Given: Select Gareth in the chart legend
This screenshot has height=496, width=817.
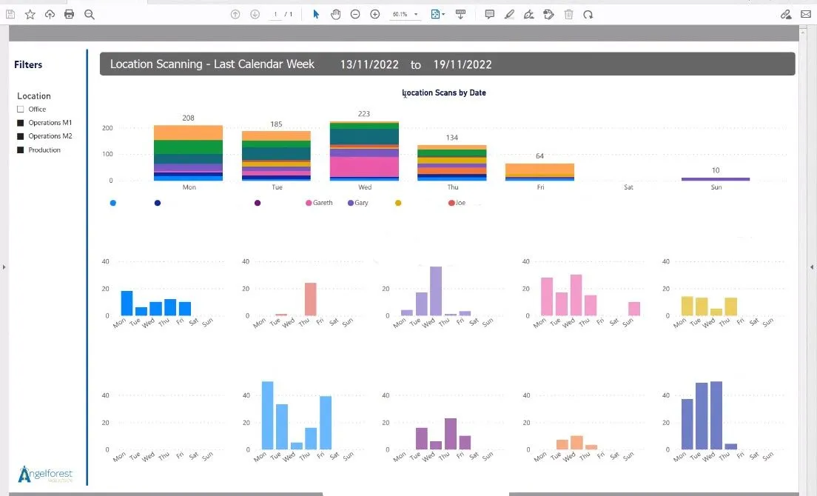Looking at the screenshot, I should [x=319, y=203].
